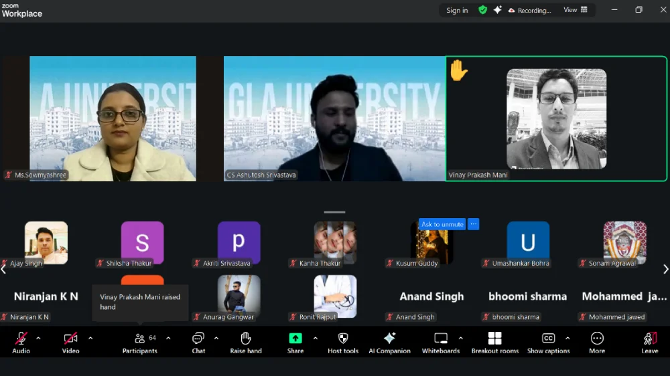670x376 pixels.
Task: Click the Sign in button
Action: (x=457, y=10)
